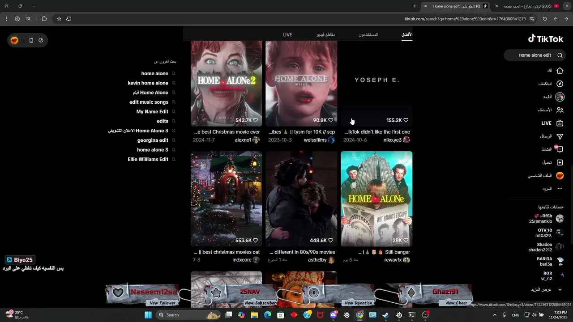Open the Activity inbox icon with badge
573x322 pixels.
pyautogui.click(x=559, y=149)
